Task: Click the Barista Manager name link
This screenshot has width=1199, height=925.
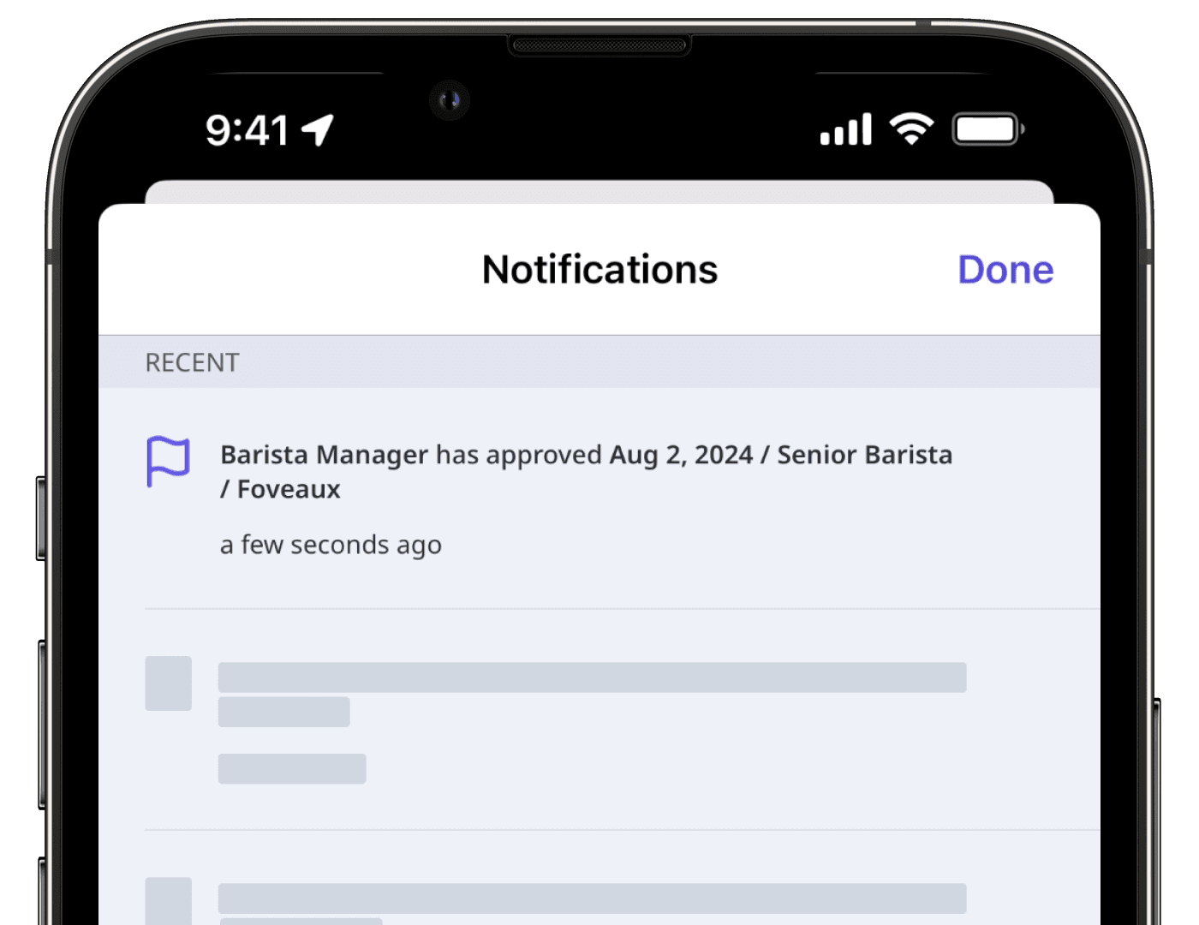Action: tap(324, 455)
